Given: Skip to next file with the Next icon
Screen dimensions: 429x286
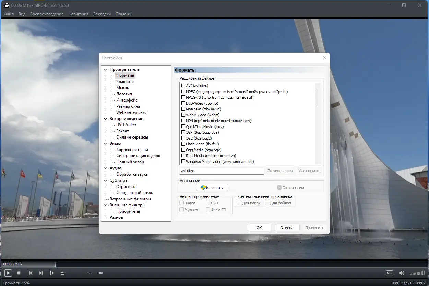Looking at the screenshot, I should pos(41,273).
